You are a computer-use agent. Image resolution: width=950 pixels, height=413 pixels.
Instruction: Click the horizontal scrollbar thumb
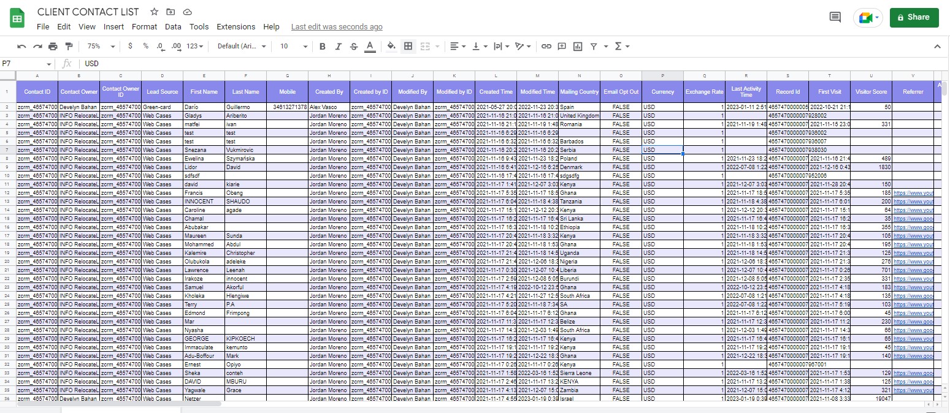click(119, 404)
